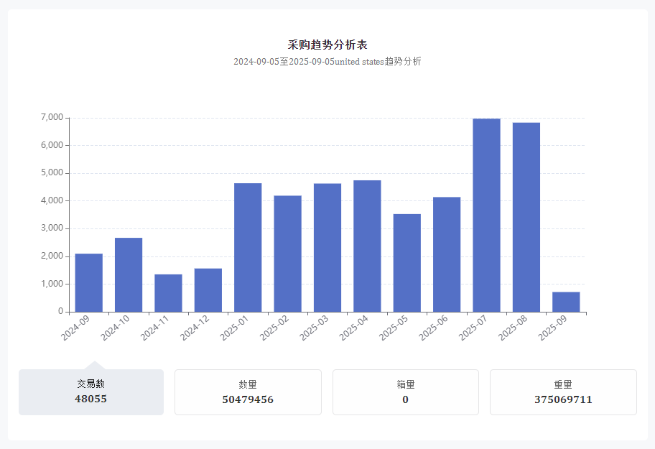Click the 2024-10 bar in the chart
This screenshot has width=655, height=449.
coord(129,275)
